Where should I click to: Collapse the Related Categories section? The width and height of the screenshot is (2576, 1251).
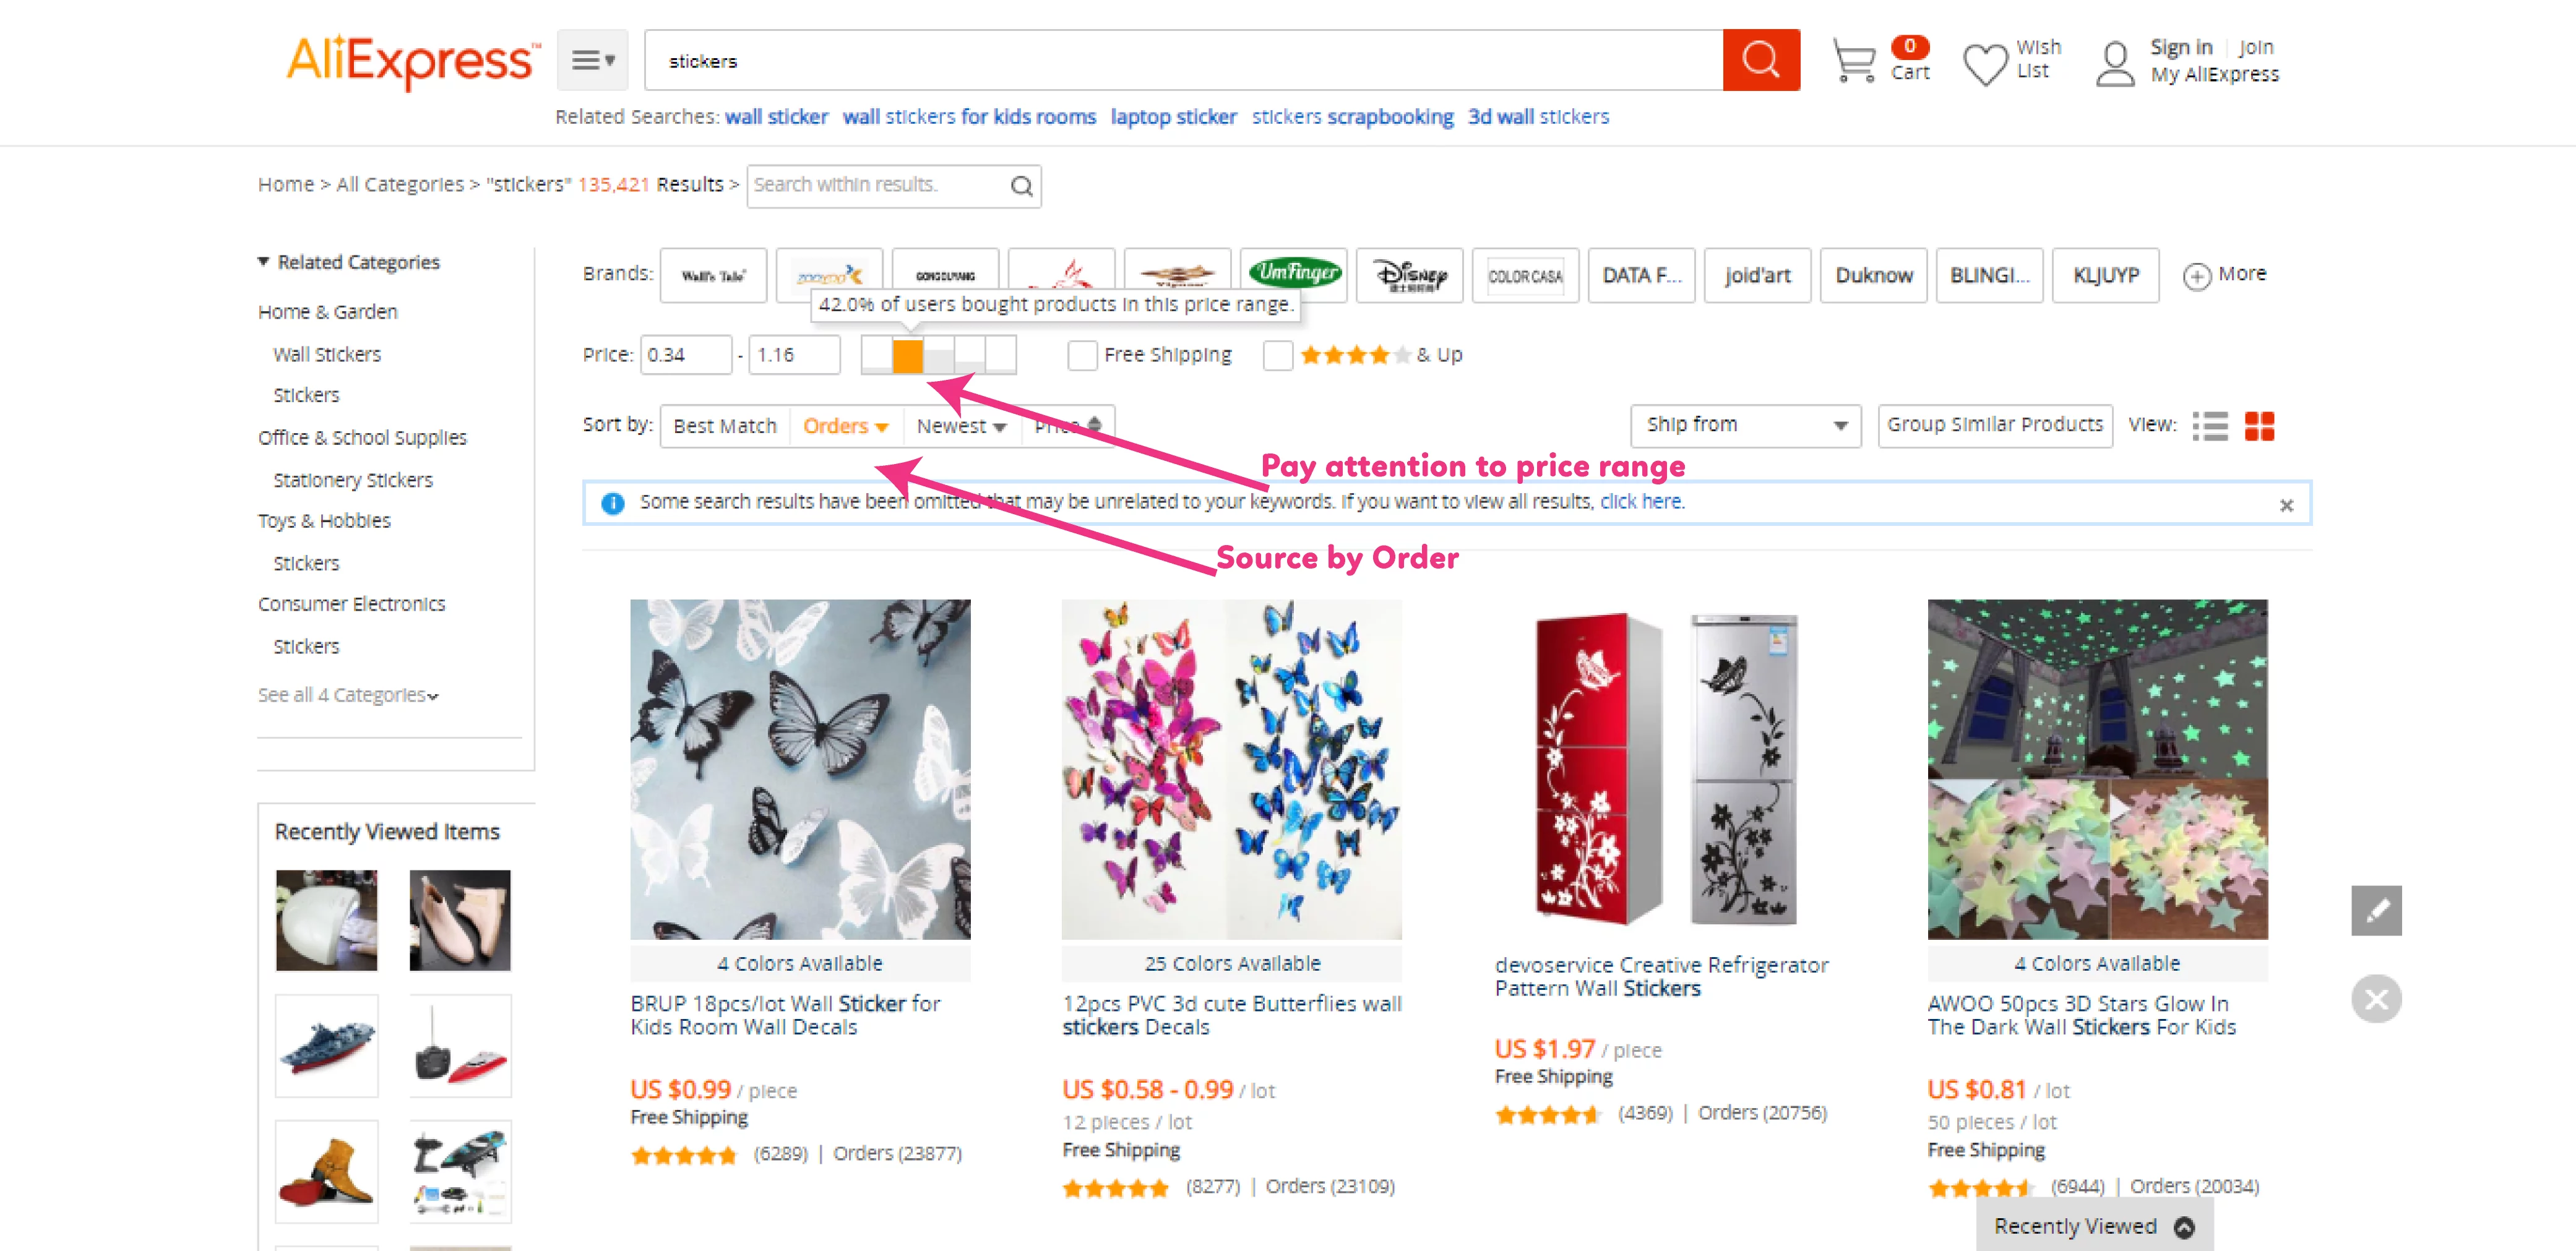[x=263, y=261]
